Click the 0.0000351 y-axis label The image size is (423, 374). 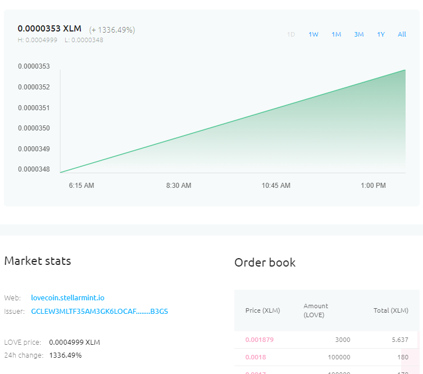[x=34, y=108]
